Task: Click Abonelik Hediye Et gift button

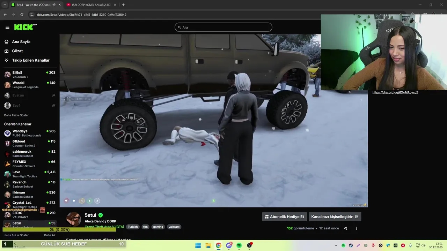Action: click(x=284, y=216)
